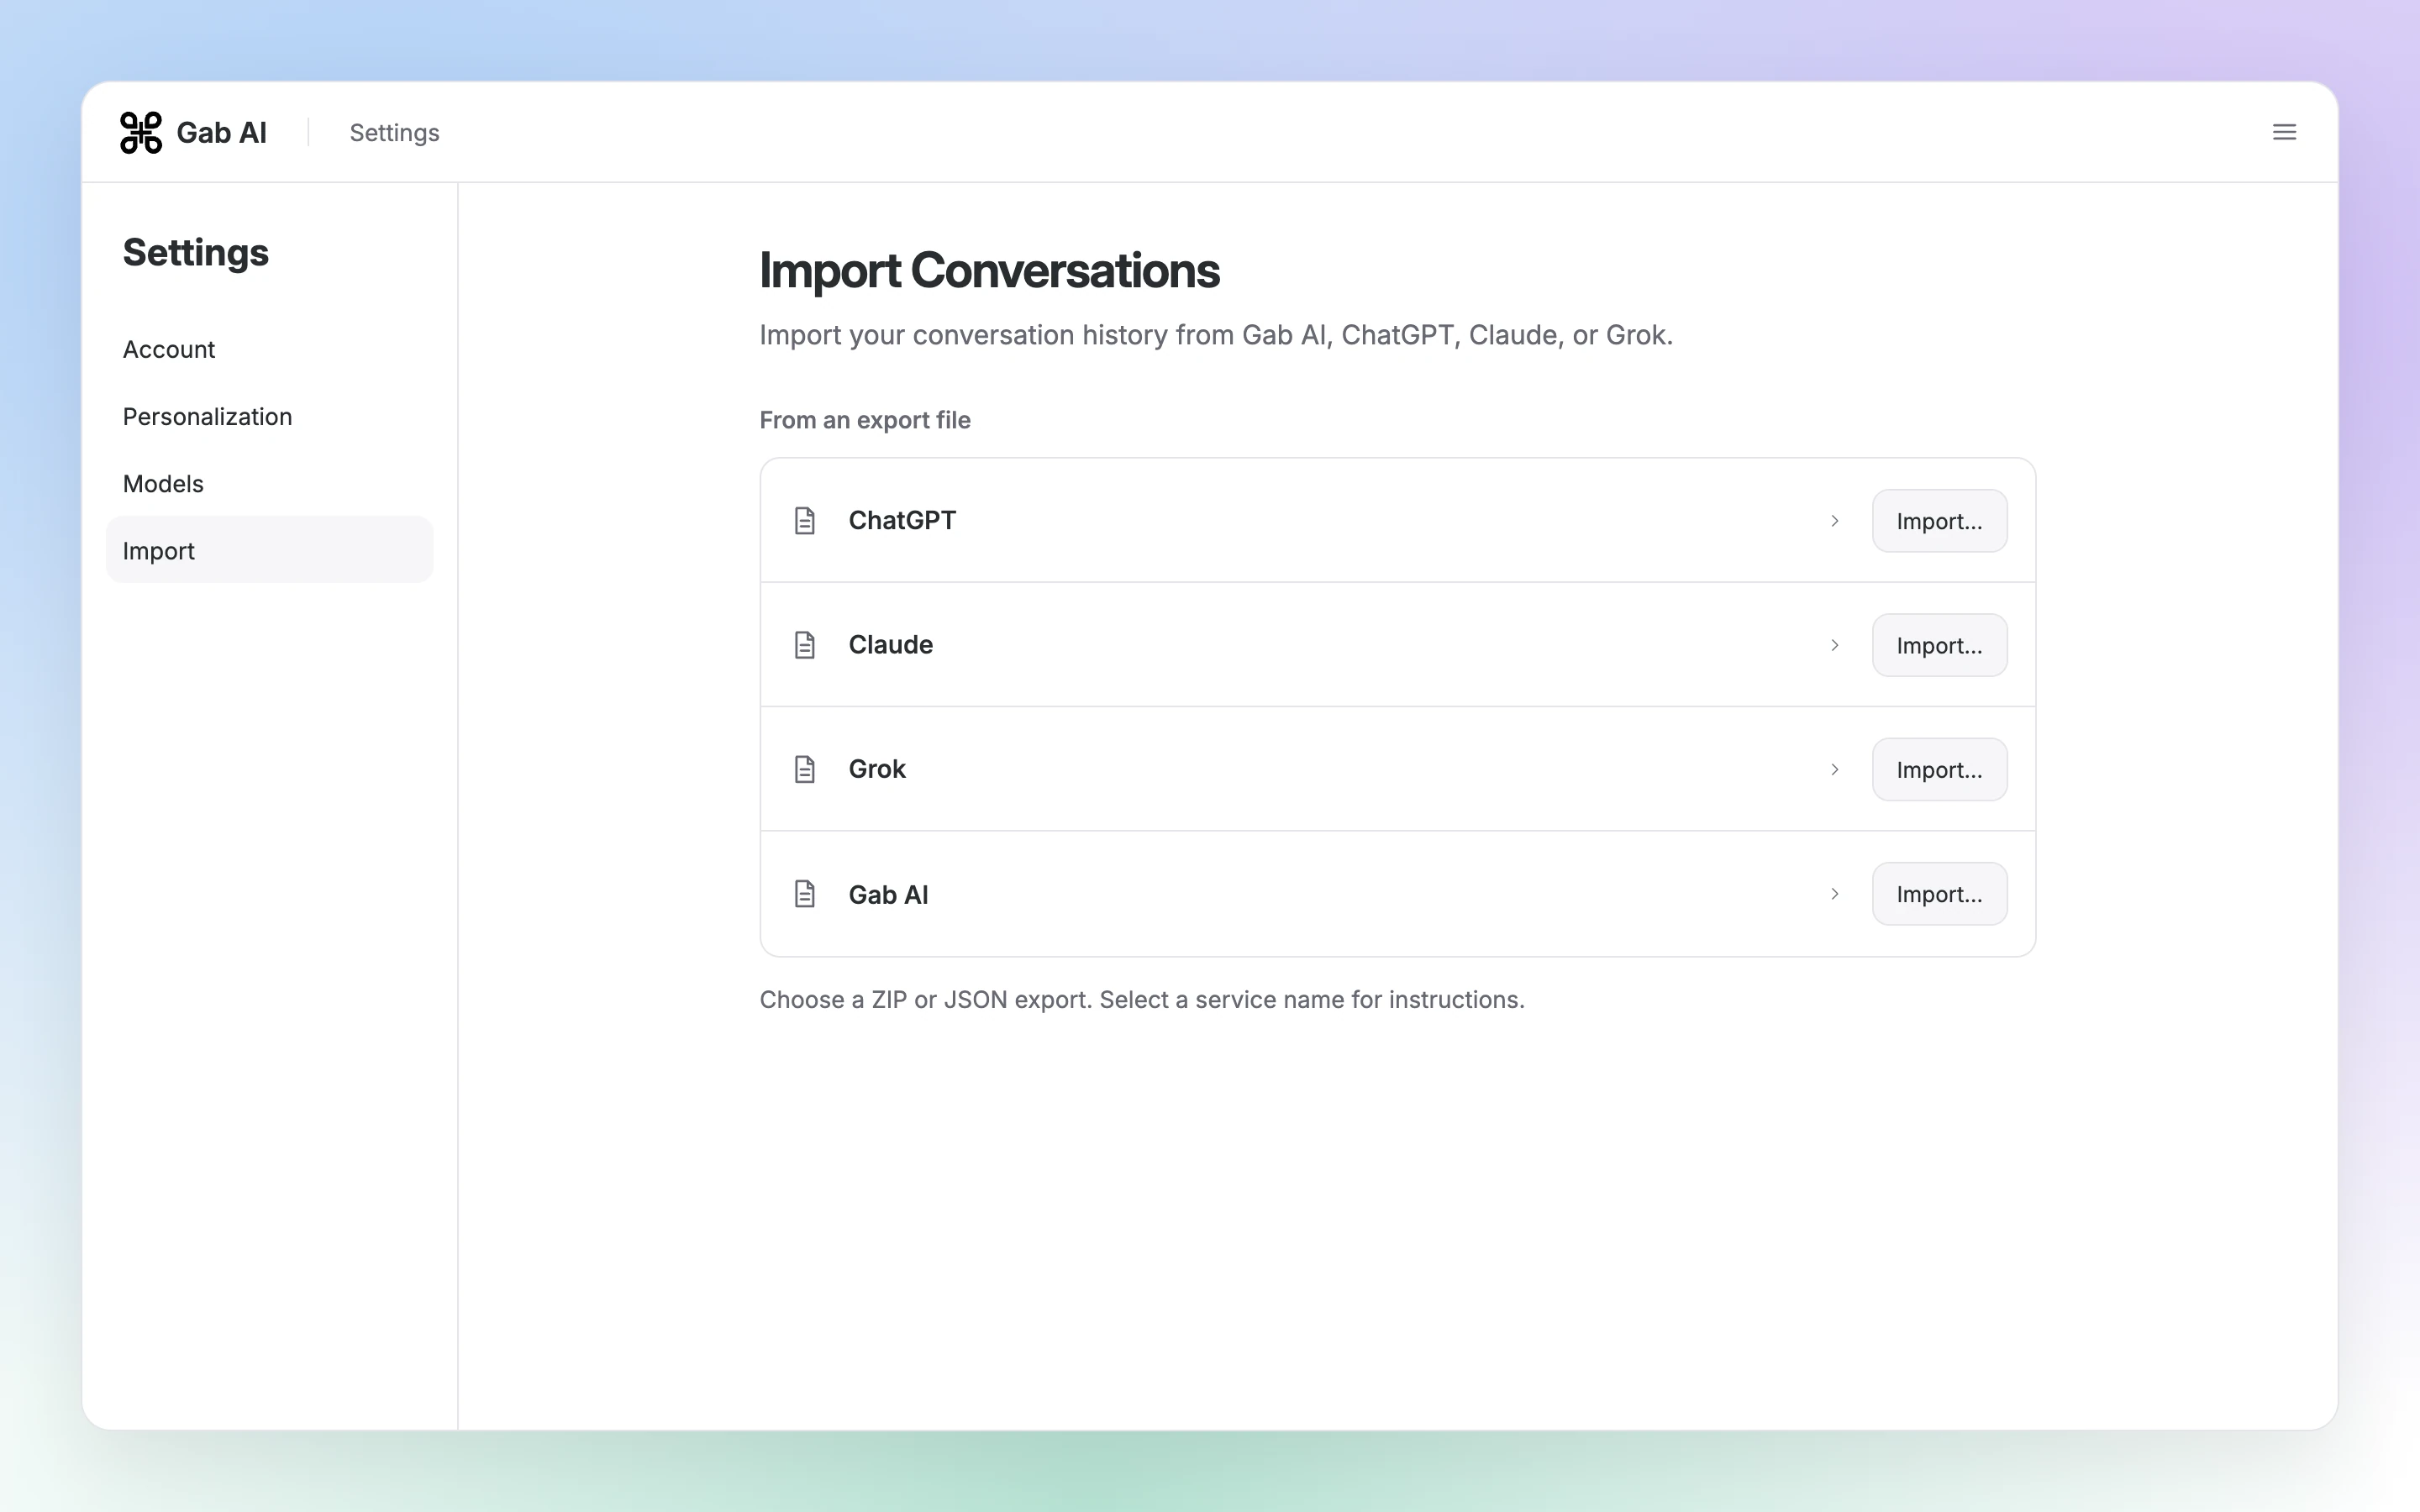Select the Claude service name
Screen dimensions: 2420x1512
[x=890, y=645]
